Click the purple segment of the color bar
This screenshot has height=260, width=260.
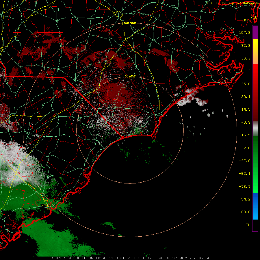click(255, 32)
